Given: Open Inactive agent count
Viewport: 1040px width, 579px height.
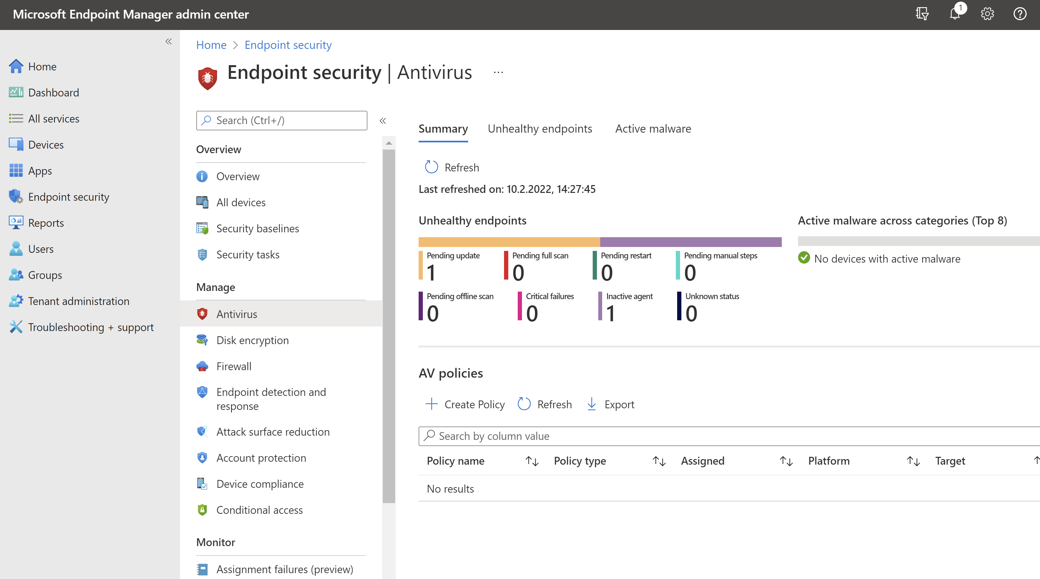Looking at the screenshot, I should point(626,307).
